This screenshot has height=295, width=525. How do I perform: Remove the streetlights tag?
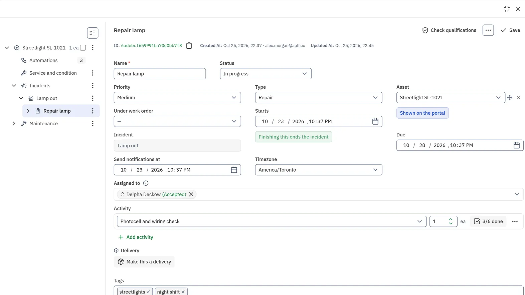coord(148,292)
